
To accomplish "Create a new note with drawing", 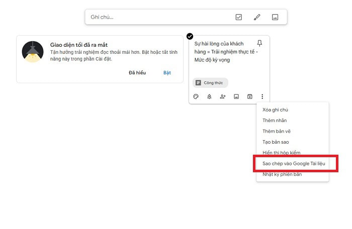I will (257, 17).
